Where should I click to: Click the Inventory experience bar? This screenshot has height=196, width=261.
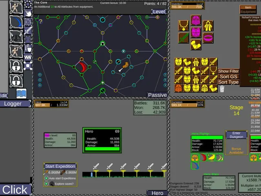188,5
